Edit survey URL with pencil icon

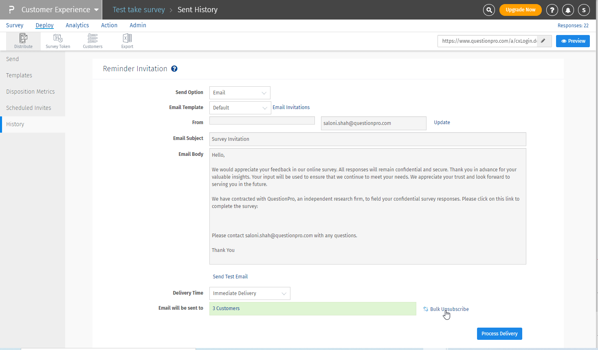coord(543,41)
